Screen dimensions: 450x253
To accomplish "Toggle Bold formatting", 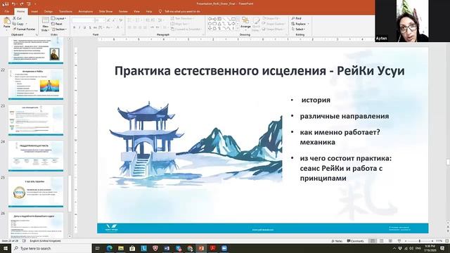I will pyautogui.click(x=75, y=27).
